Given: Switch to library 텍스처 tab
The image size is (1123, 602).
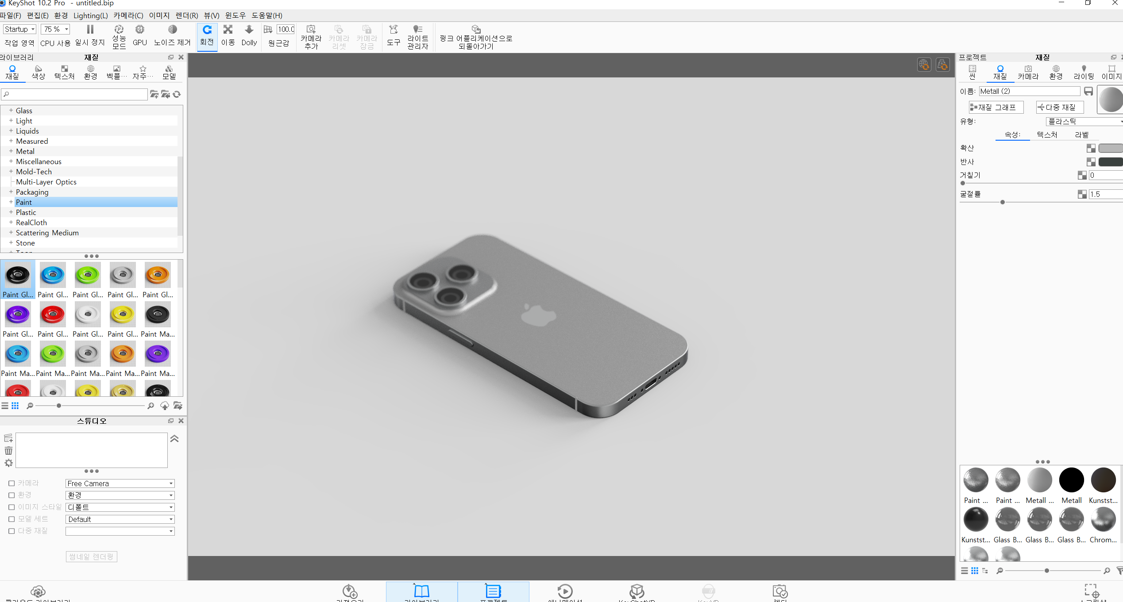Looking at the screenshot, I should [65, 72].
